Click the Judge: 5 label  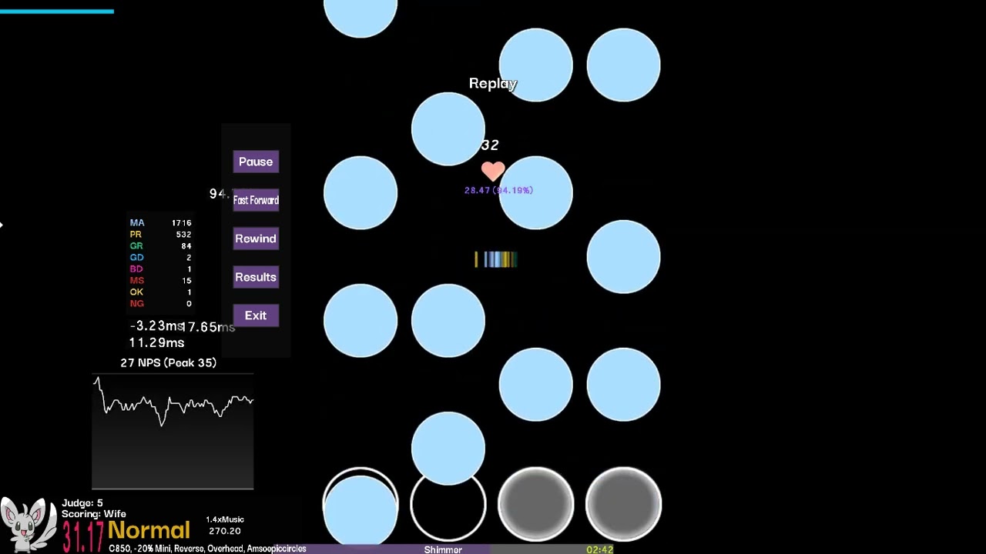coord(82,503)
